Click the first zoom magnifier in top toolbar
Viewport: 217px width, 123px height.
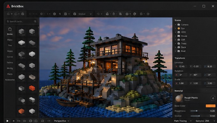tap(8, 14)
